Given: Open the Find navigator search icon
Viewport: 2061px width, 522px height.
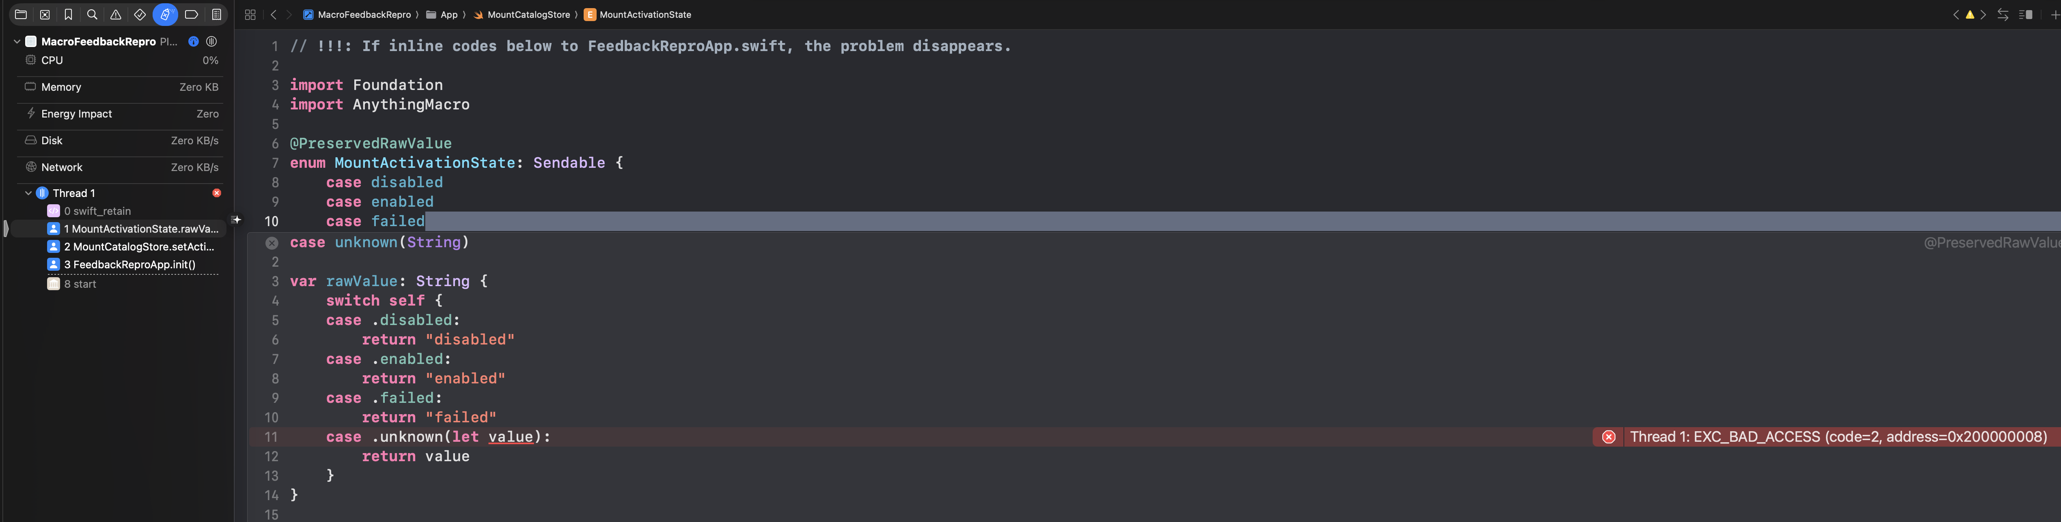Looking at the screenshot, I should 92,15.
